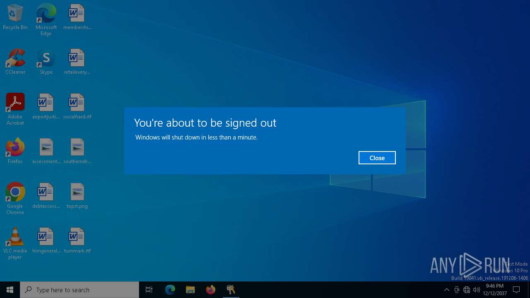
Task: Select the airportjusti... Word document icon
Action: [x=46, y=106]
